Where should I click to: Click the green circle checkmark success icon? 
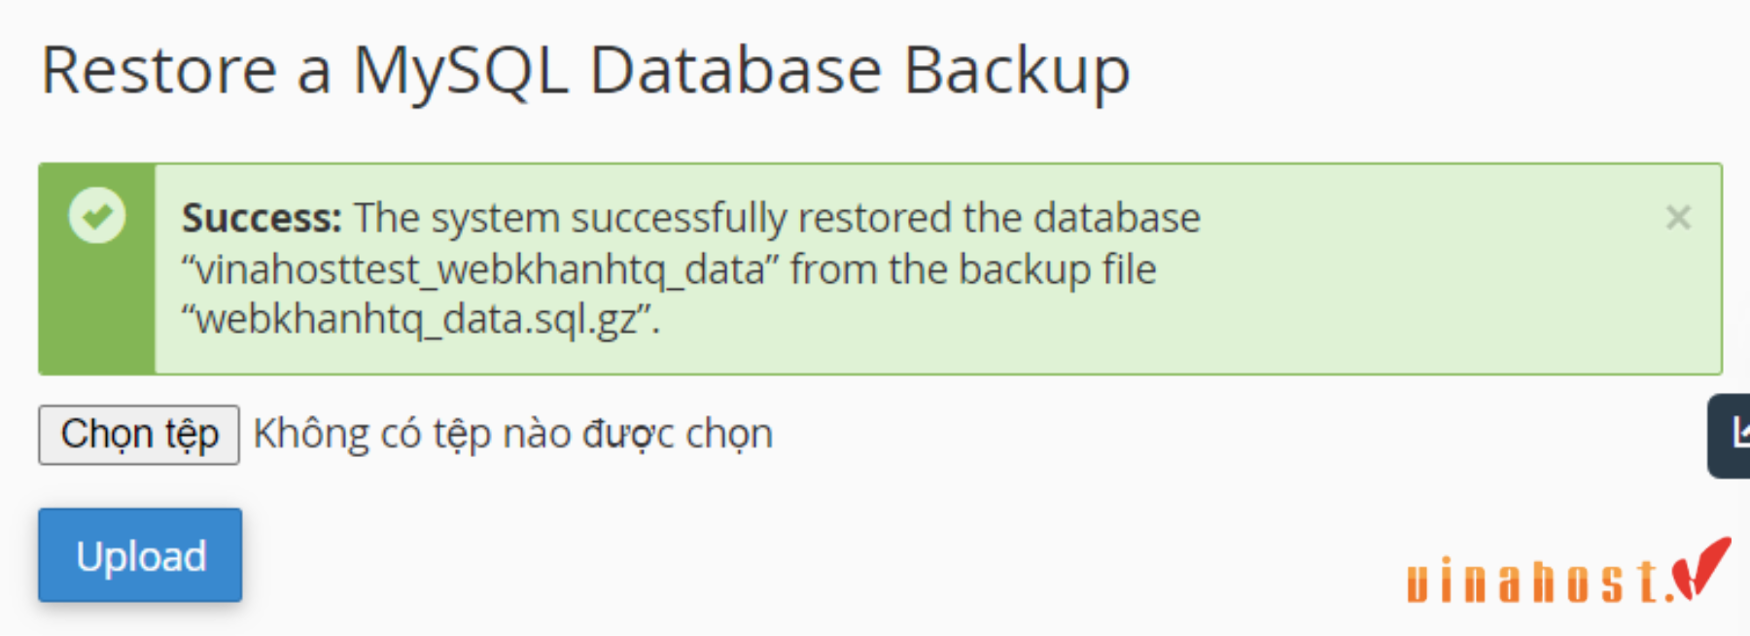point(97,215)
